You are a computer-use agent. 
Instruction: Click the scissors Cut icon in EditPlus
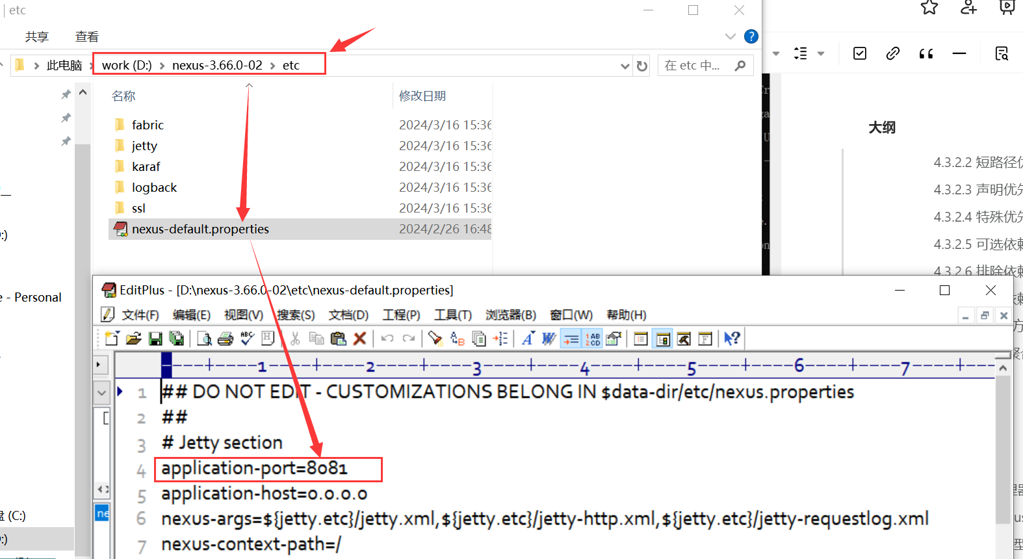click(x=295, y=339)
